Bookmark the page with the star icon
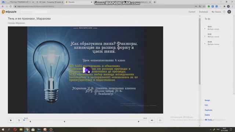Image resolution: width=235 pixels, height=132 pixels. 204,7
